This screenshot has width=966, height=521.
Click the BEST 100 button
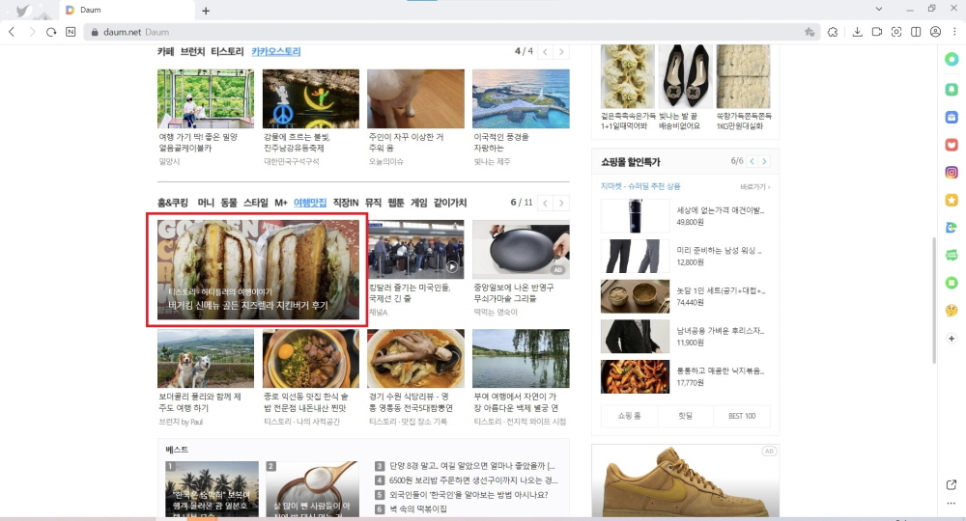click(x=742, y=416)
